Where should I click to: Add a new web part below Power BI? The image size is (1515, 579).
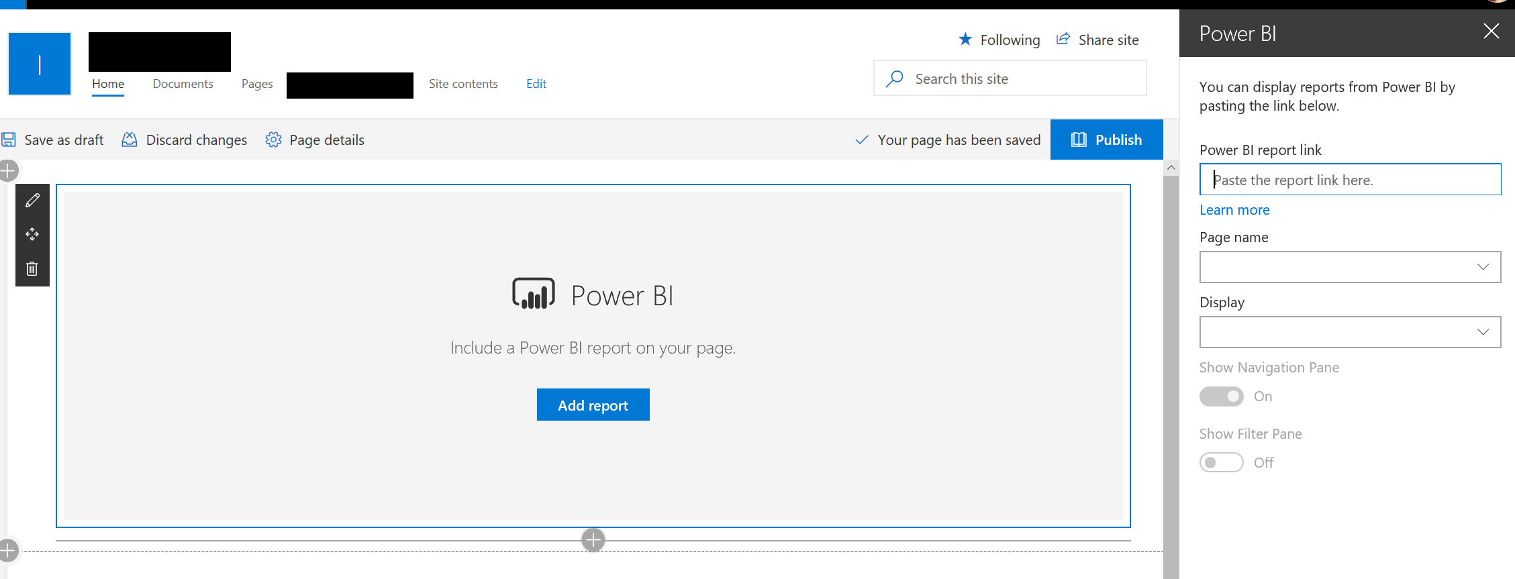pyautogui.click(x=593, y=539)
